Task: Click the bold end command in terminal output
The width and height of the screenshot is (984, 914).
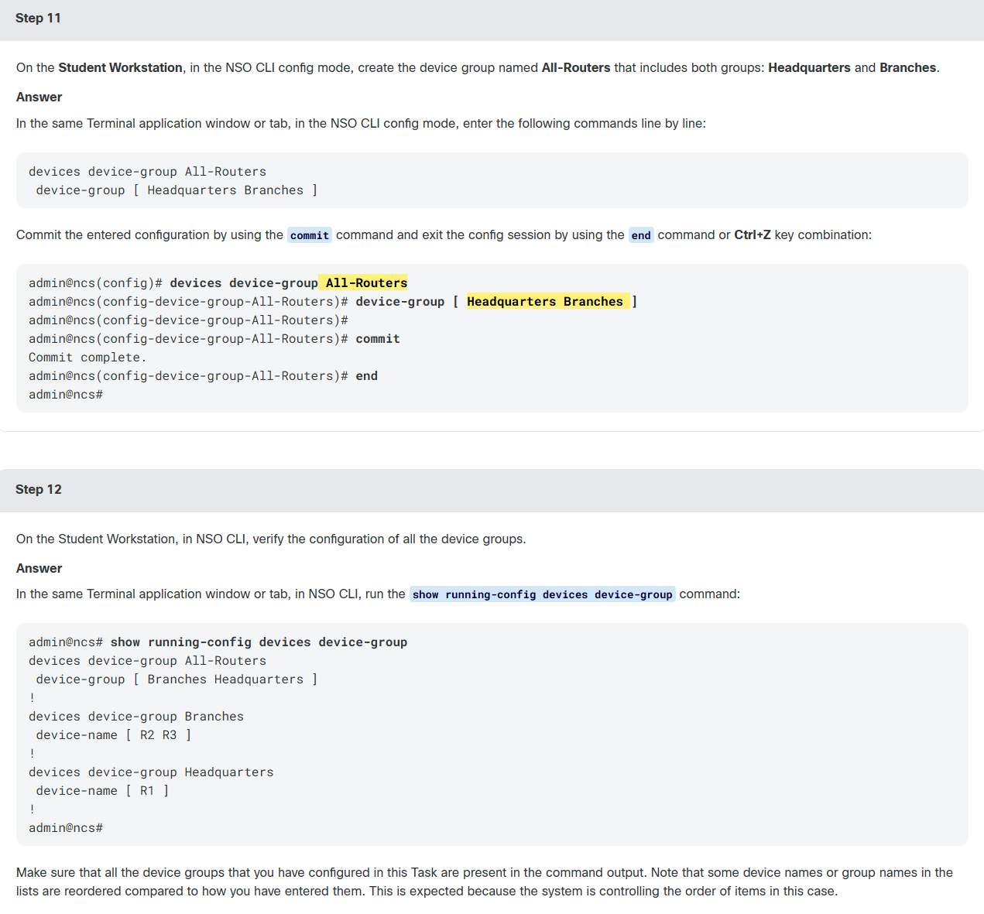Action: click(x=367, y=376)
